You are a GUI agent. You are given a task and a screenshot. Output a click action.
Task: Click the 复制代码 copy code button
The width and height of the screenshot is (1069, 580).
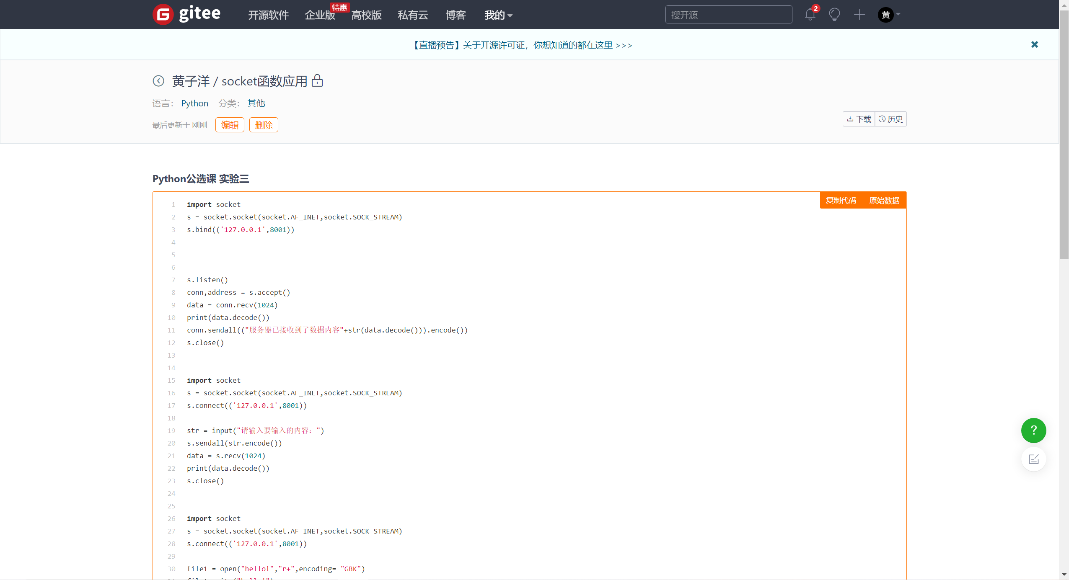pyautogui.click(x=841, y=200)
